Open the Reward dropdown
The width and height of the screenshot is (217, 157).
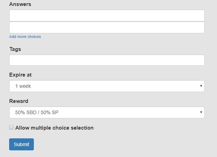point(107,112)
